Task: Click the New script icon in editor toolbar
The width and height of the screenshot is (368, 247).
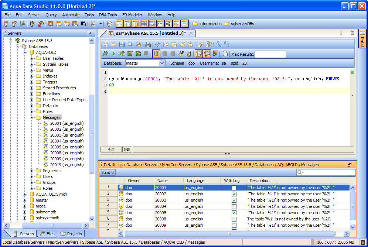Action: tap(106, 44)
